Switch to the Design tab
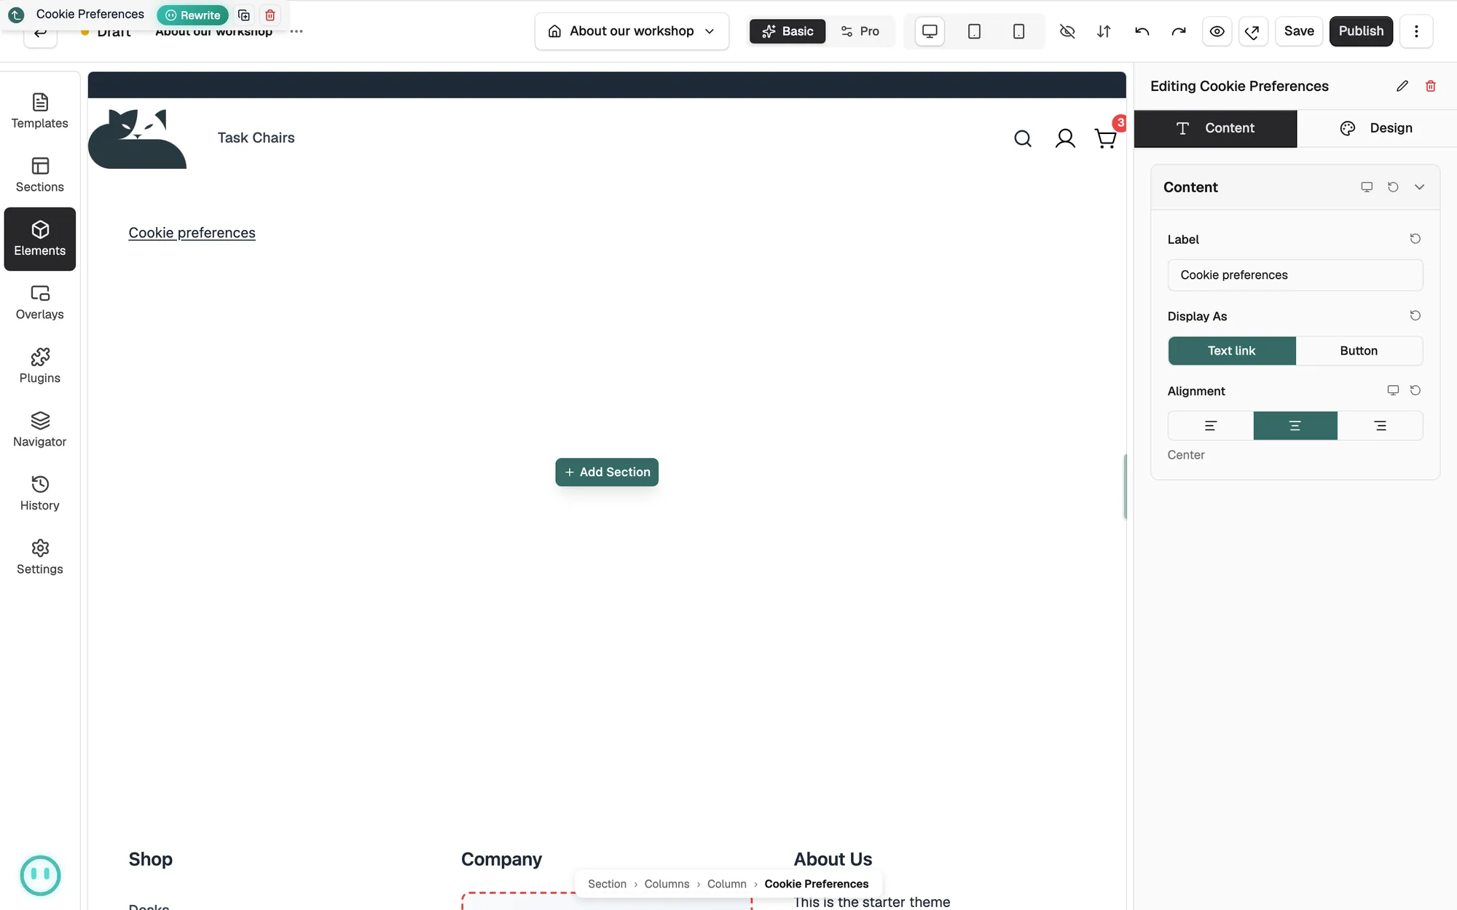The height and width of the screenshot is (910, 1457). point(1376,128)
